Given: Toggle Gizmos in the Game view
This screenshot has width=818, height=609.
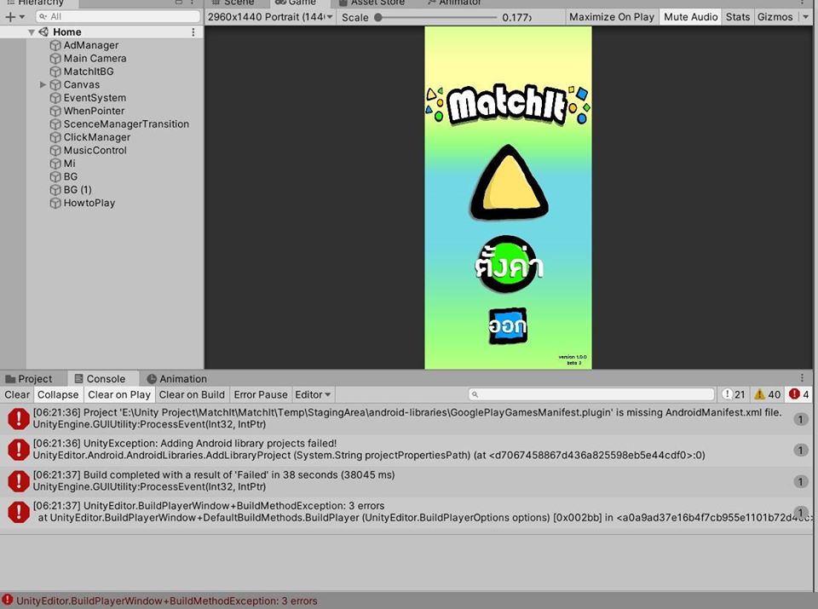Looking at the screenshot, I should [775, 17].
